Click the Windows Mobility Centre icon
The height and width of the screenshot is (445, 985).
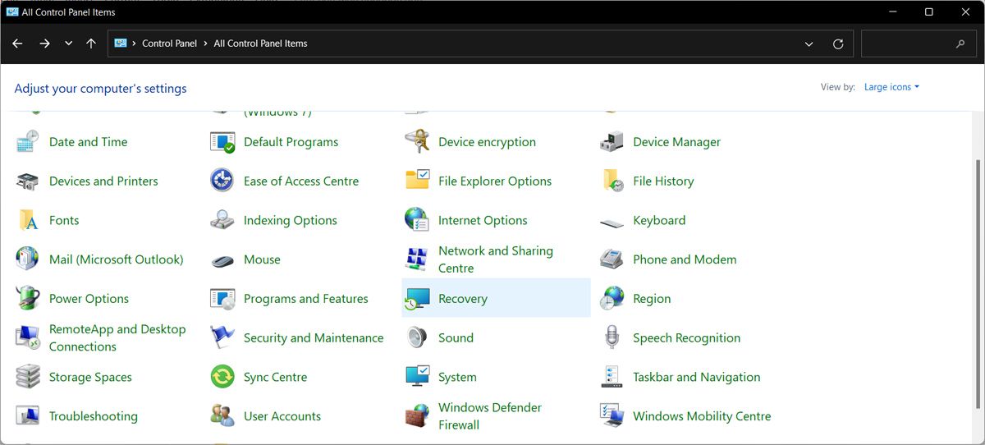click(612, 416)
